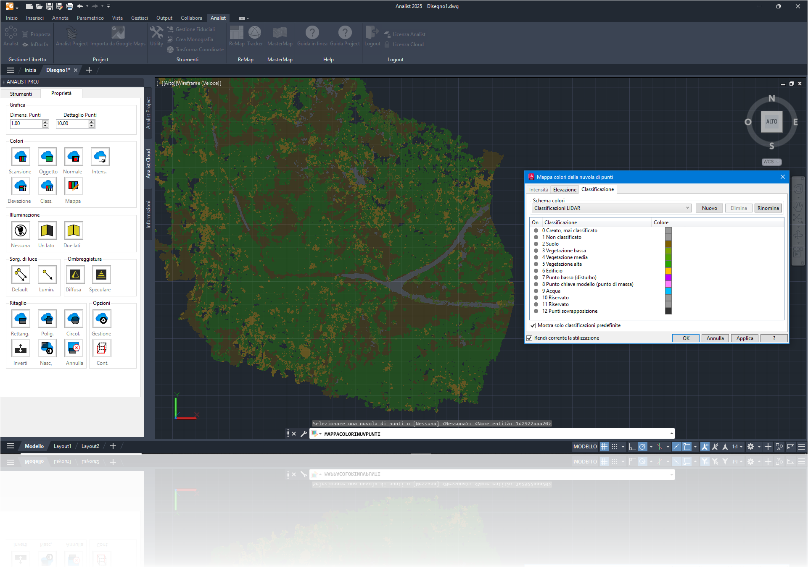Switch to the Intensità dialog tab
808x568 pixels.
point(539,190)
